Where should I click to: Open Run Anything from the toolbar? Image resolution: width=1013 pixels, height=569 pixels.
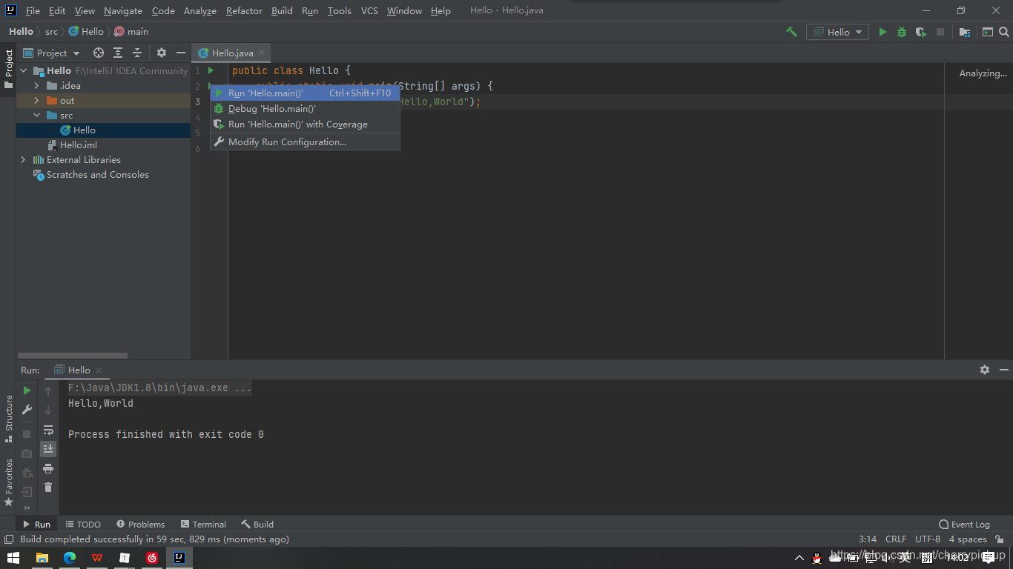988,32
